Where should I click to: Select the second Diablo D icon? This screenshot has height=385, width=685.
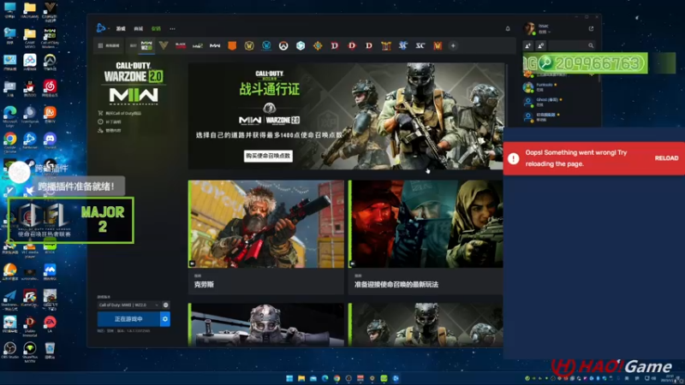pyautogui.click(x=352, y=45)
